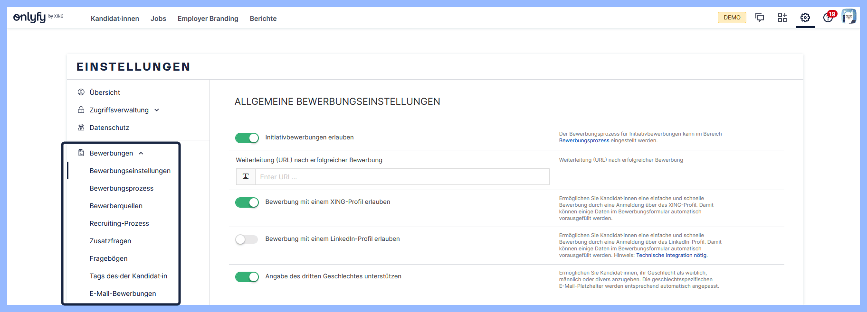This screenshot has height=312, width=867.
Task: Open Tags des·der Kandidat·in item
Action: tap(128, 276)
